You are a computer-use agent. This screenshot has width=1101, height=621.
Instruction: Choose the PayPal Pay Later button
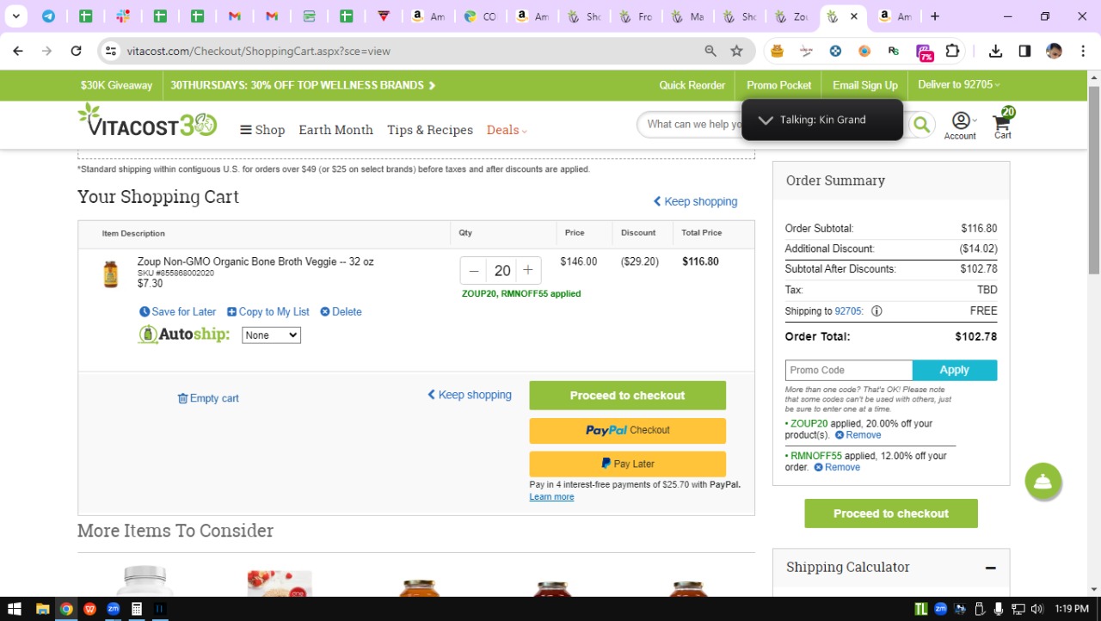tap(628, 464)
